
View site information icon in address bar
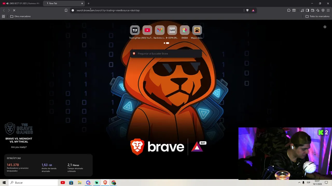(x=73, y=10)
